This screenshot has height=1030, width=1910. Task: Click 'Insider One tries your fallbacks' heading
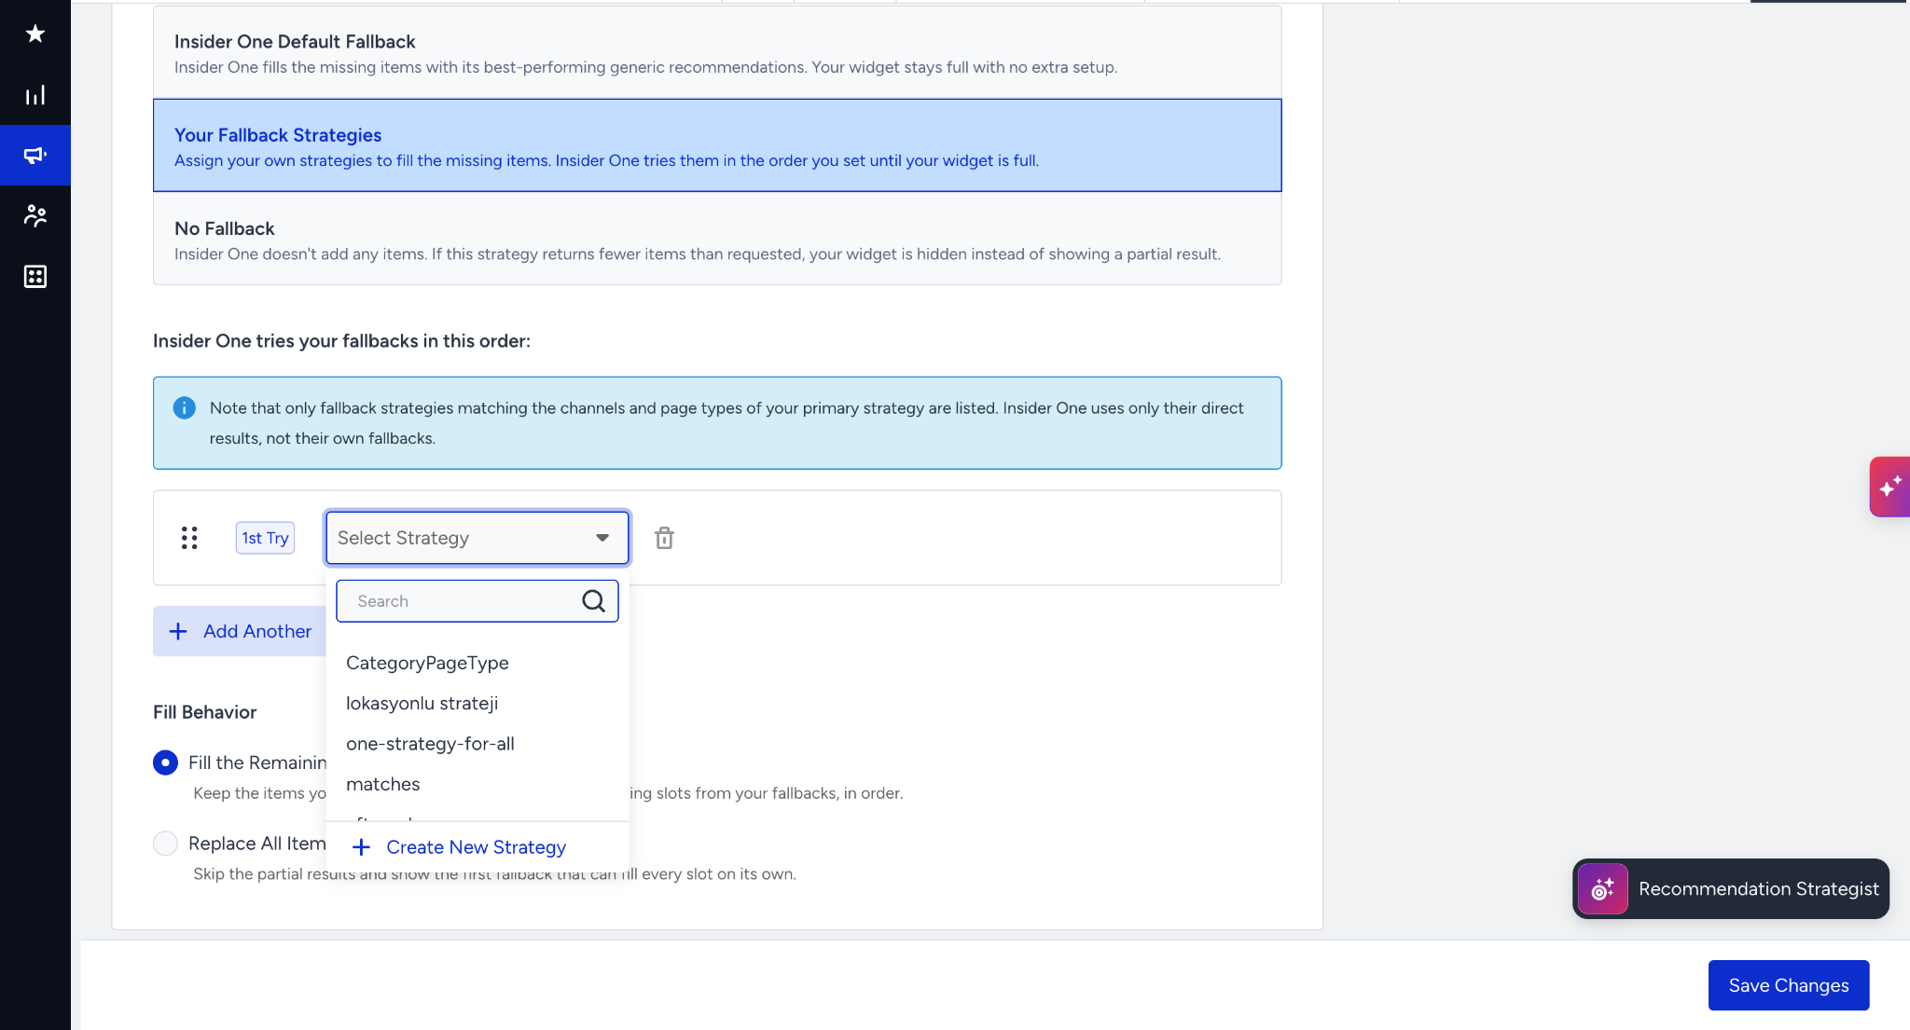(x=341, y=341)
